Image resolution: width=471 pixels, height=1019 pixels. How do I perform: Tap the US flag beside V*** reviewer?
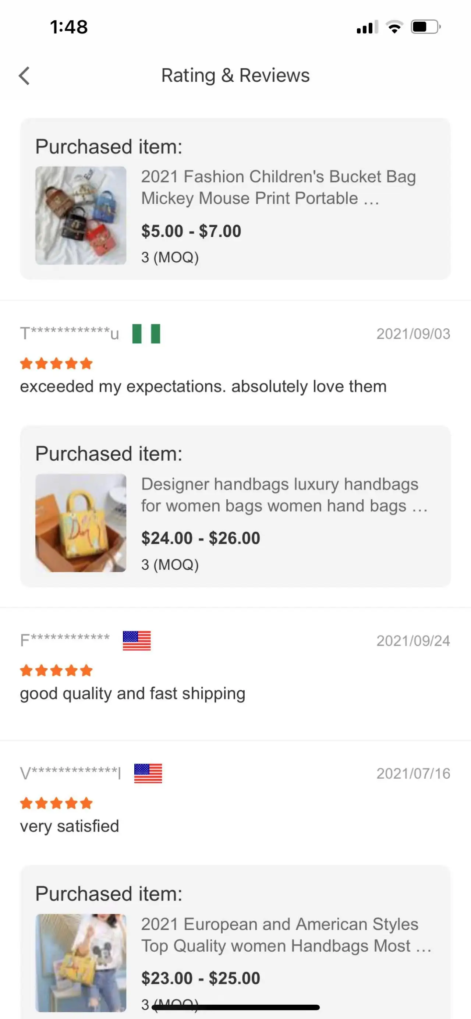pyautogui.click(x=148, y=773)
